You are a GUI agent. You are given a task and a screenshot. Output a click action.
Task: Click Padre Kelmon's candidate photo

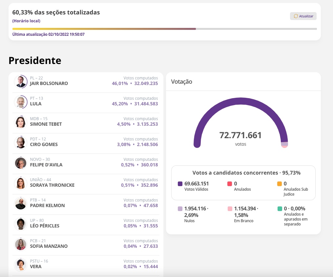tap(20, 203)
